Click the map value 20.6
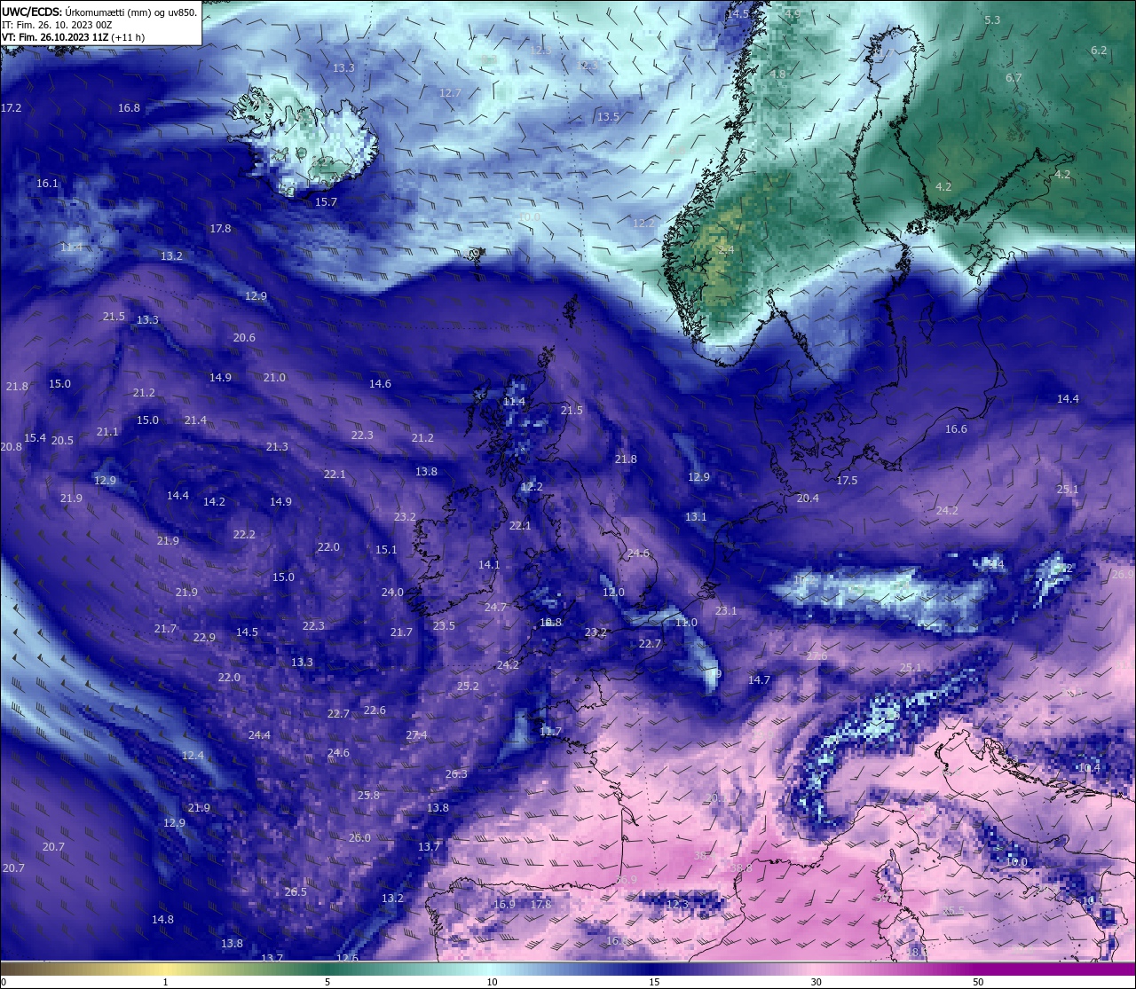The width and height of the screenshot is (1136, 989). 244,337
